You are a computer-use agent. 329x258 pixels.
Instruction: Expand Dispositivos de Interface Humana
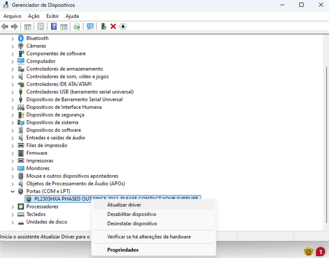(12, 107)
